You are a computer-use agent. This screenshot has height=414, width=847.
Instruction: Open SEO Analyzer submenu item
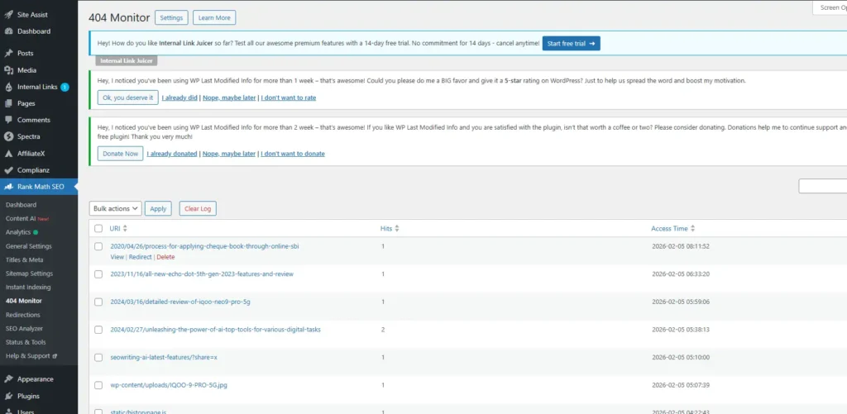pos(24,328)
